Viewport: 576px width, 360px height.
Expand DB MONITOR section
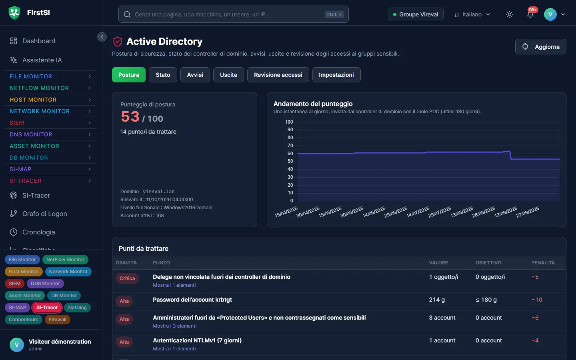51,158
